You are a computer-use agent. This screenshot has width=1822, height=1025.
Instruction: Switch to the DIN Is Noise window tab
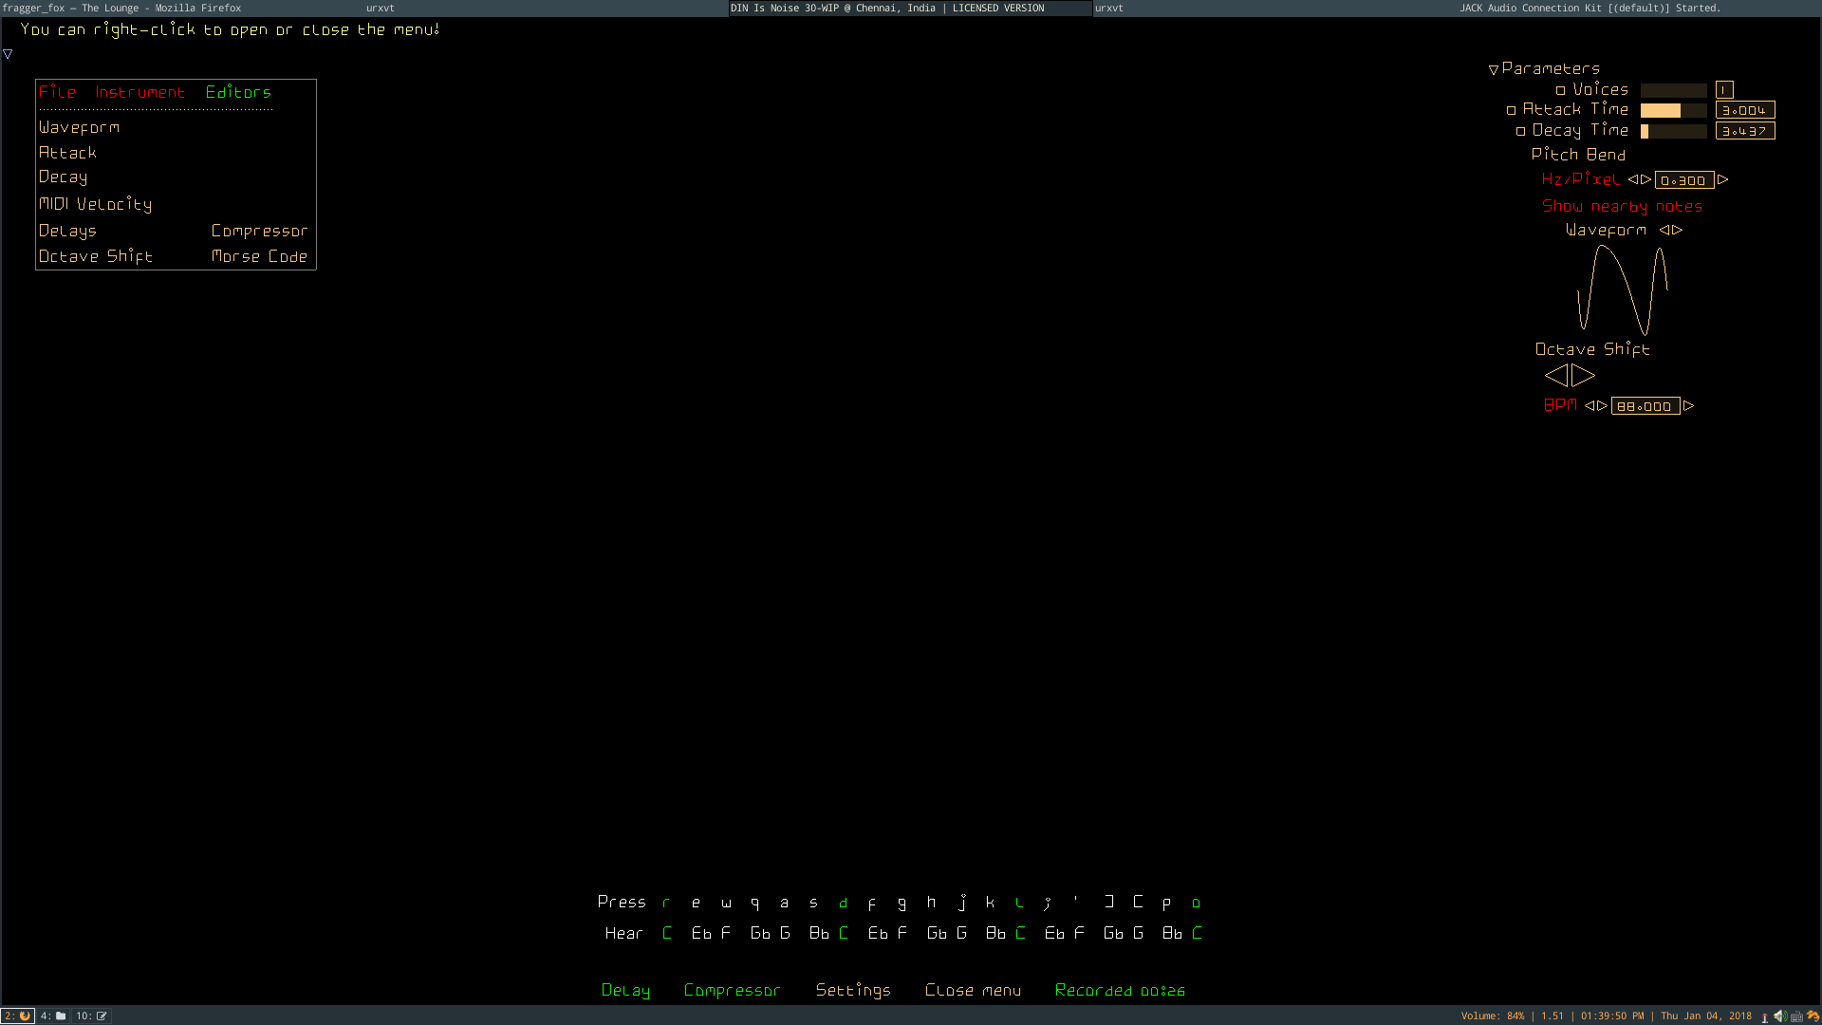pos(910,8)
